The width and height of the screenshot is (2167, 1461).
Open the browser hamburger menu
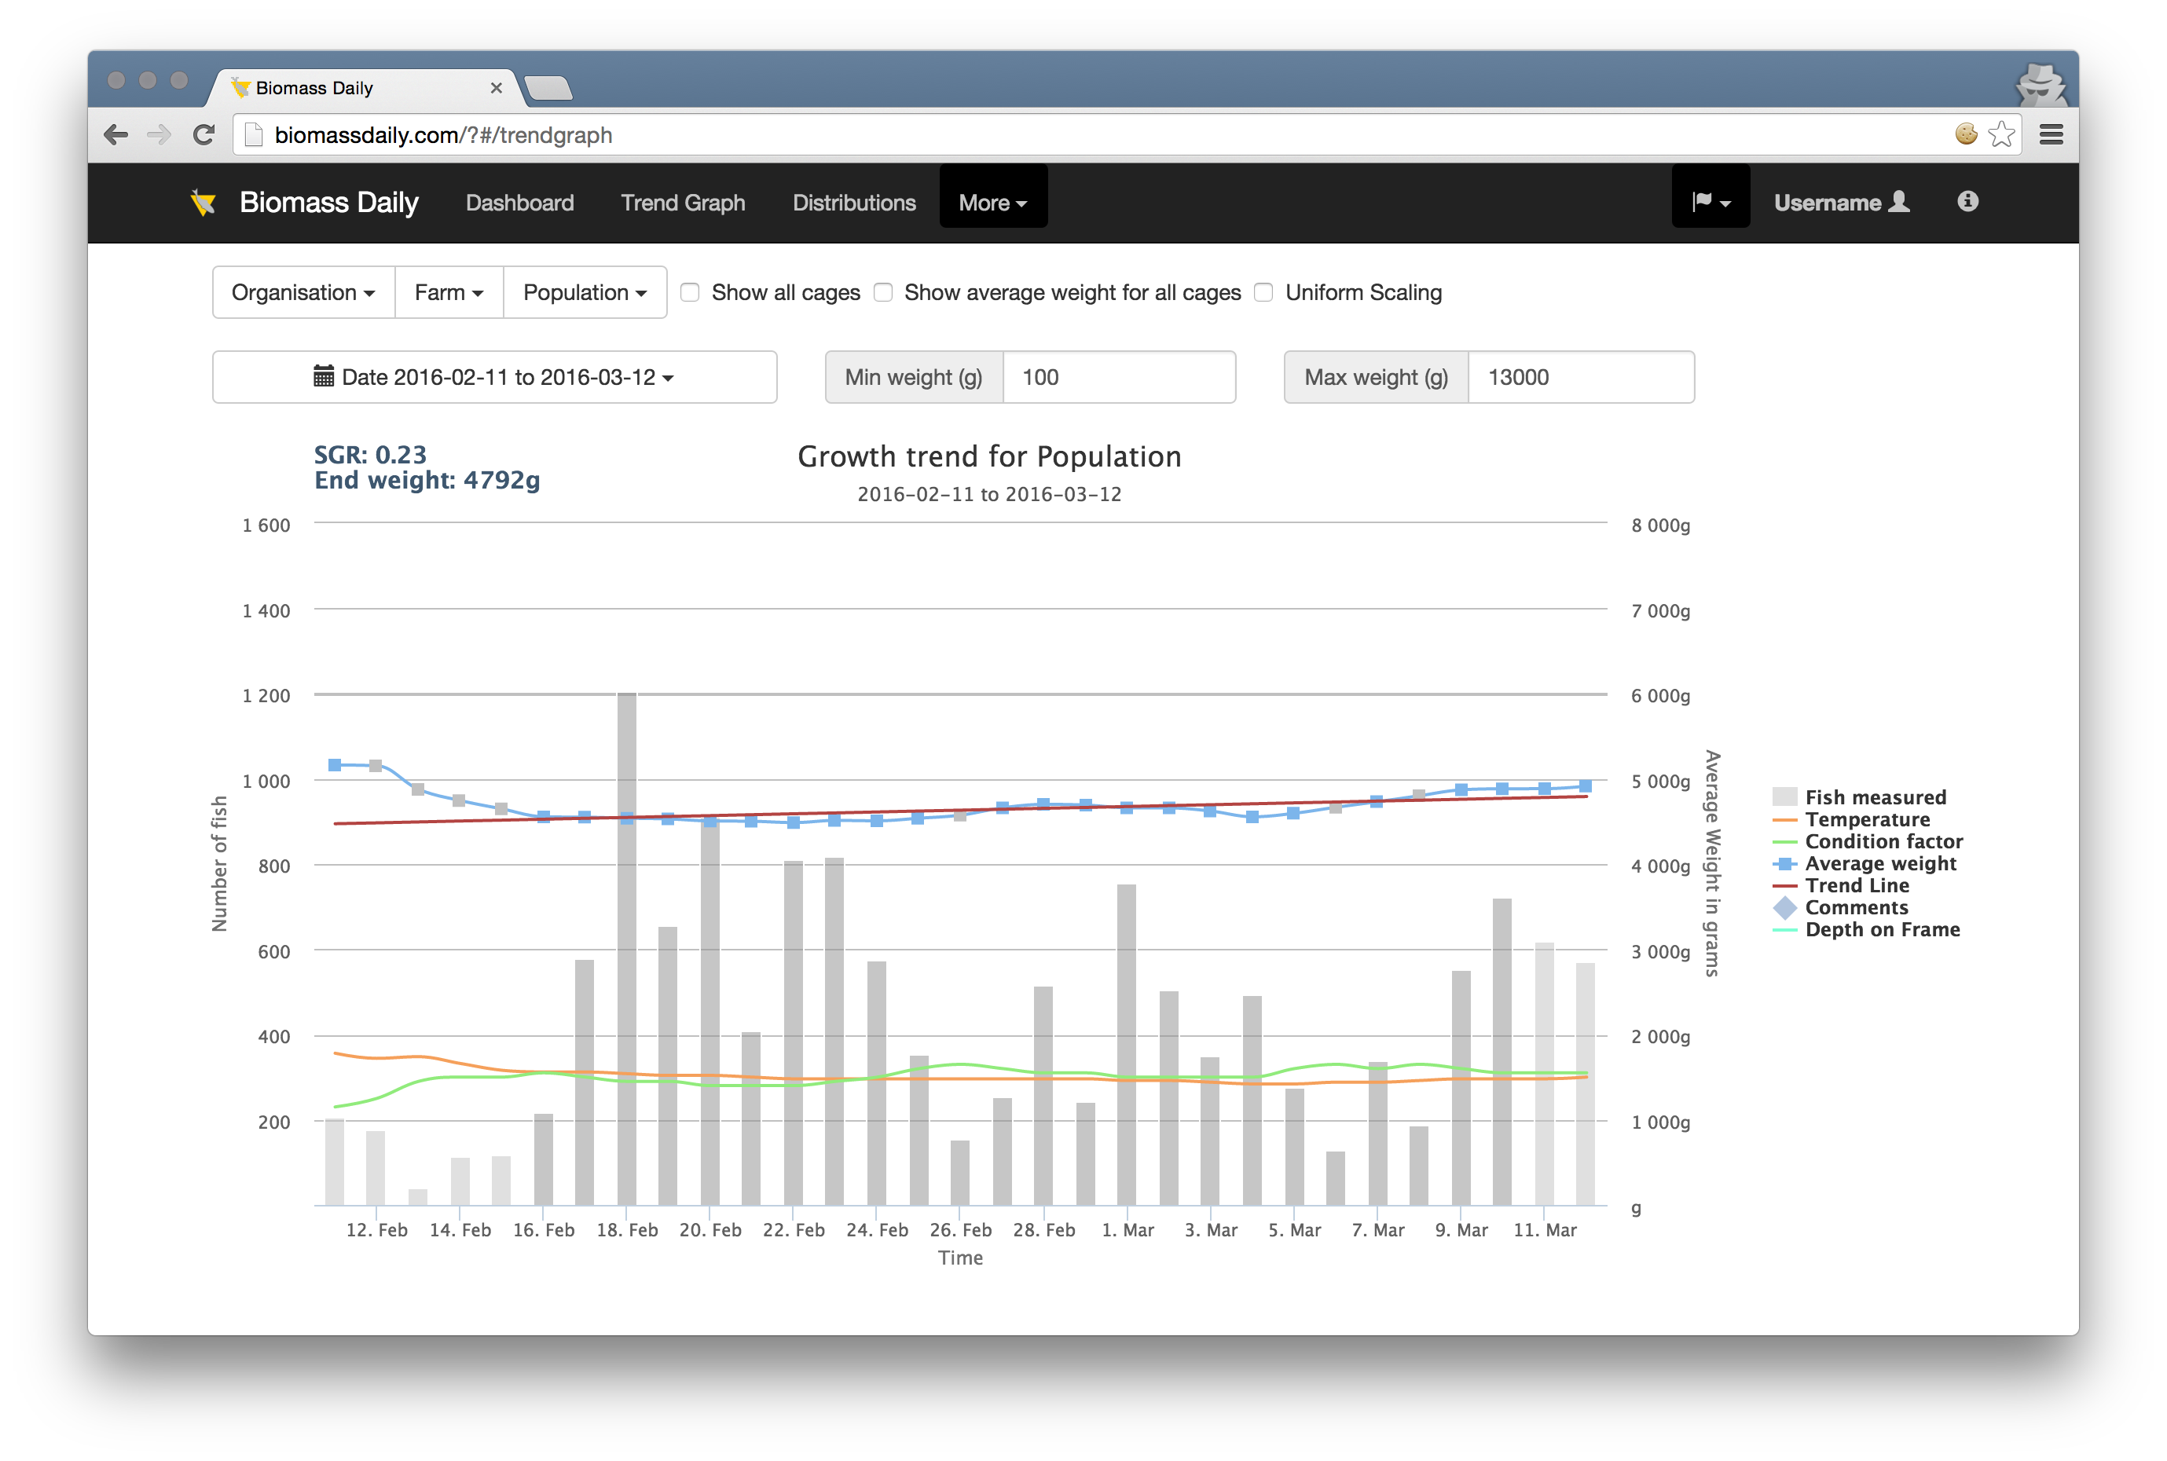pyautogui.click(x=2051, y=135)
